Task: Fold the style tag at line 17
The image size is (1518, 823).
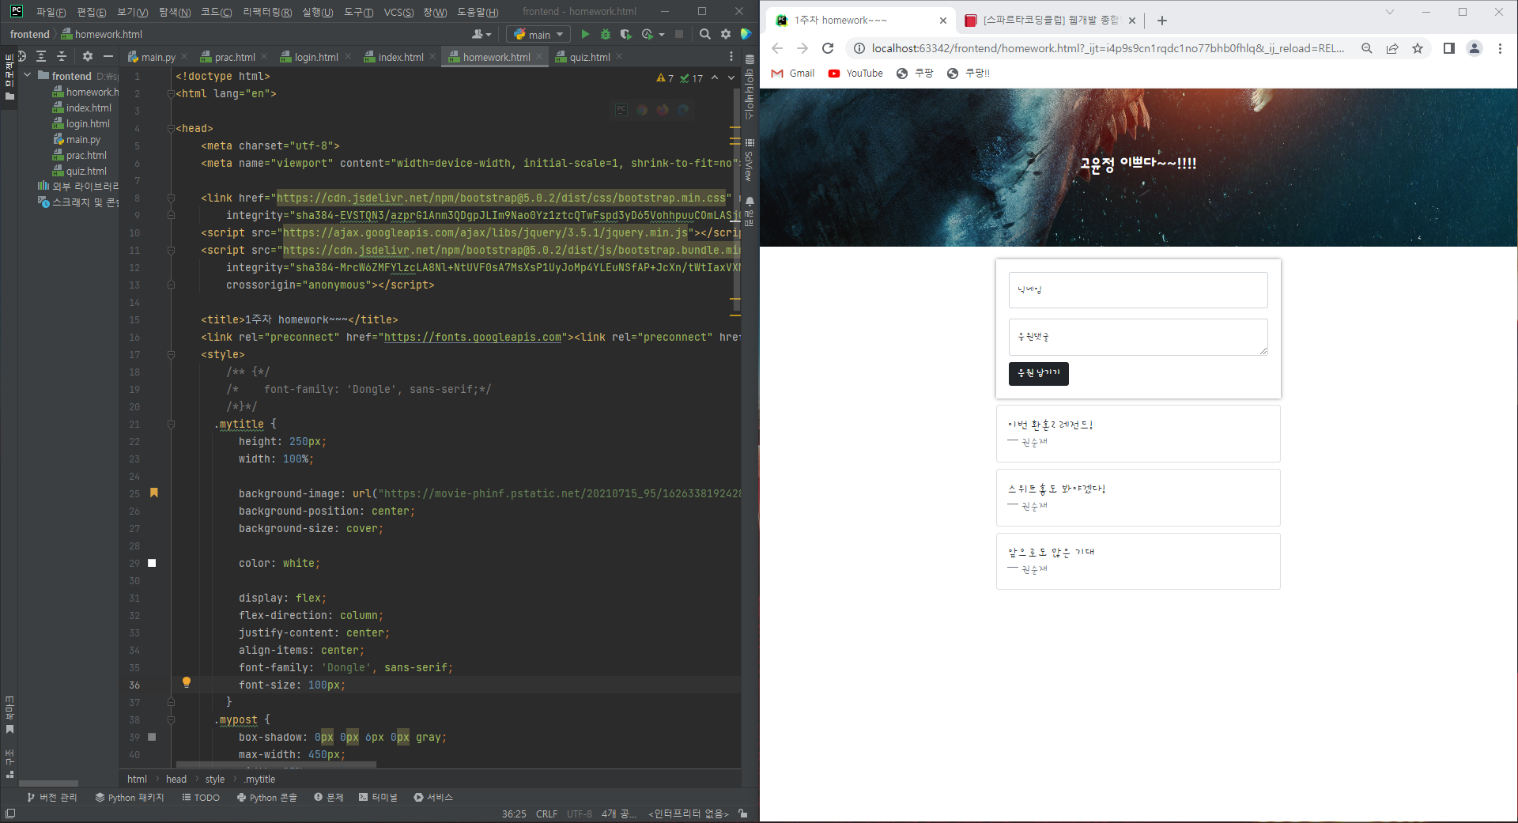Action: [171, 355]
